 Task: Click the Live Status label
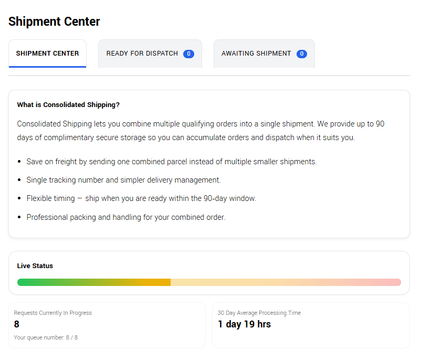pos(35,266)
